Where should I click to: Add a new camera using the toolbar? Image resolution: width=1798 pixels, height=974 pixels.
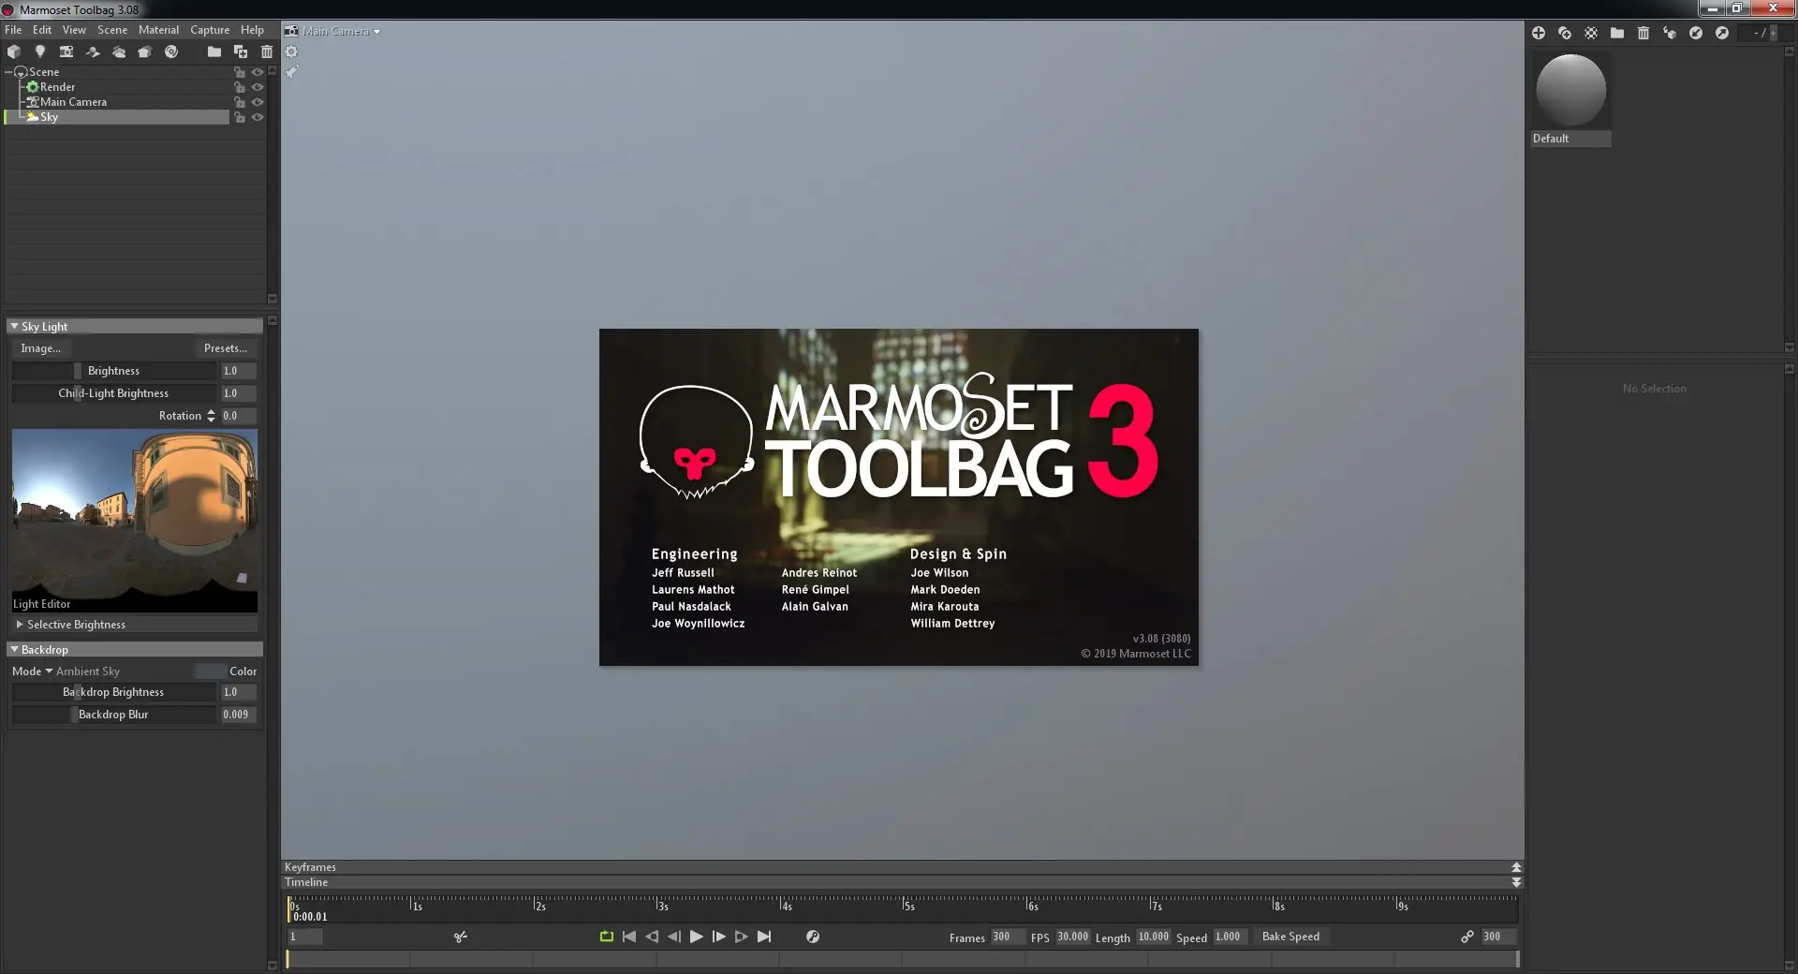[66, 52]
